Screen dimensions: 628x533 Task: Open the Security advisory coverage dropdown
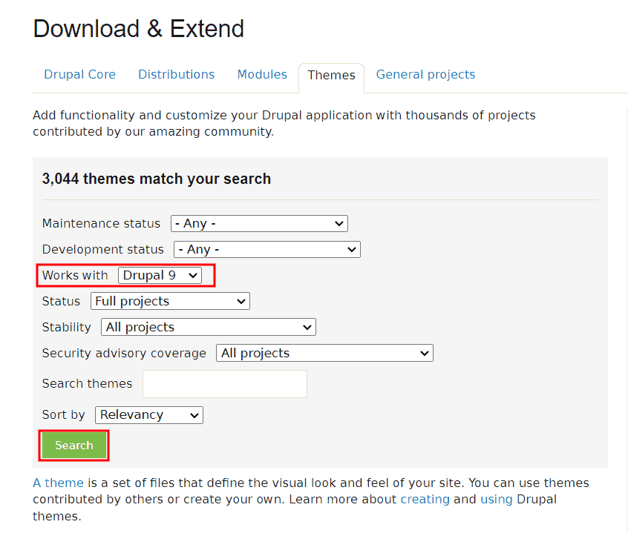(324, 353)
